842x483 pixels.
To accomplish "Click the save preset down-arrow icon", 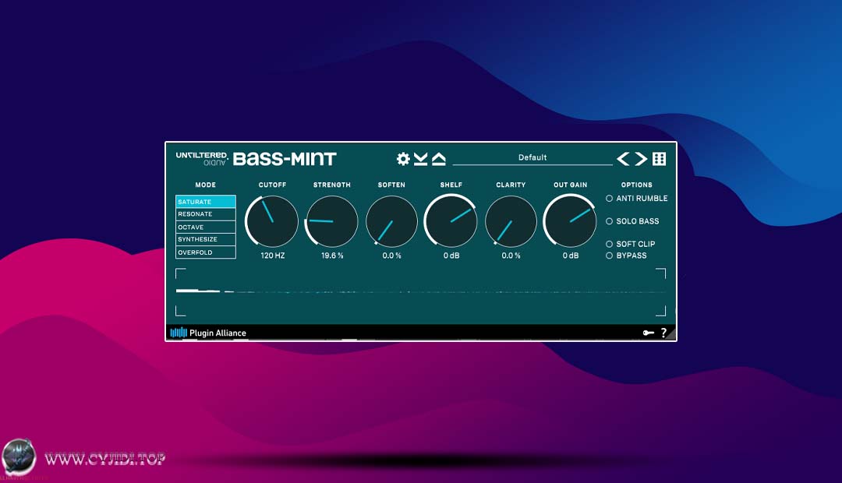I will click(x=420, y=158).
